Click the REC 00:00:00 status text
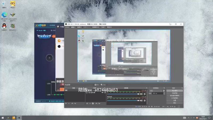The height and width of the screenshot is (120, 213). (155, 107)
